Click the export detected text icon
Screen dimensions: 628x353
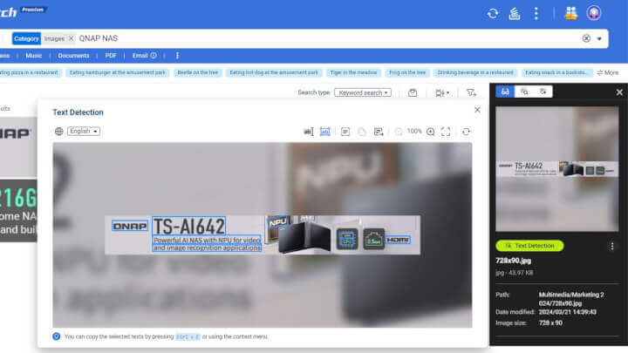(x=379, y=132)
